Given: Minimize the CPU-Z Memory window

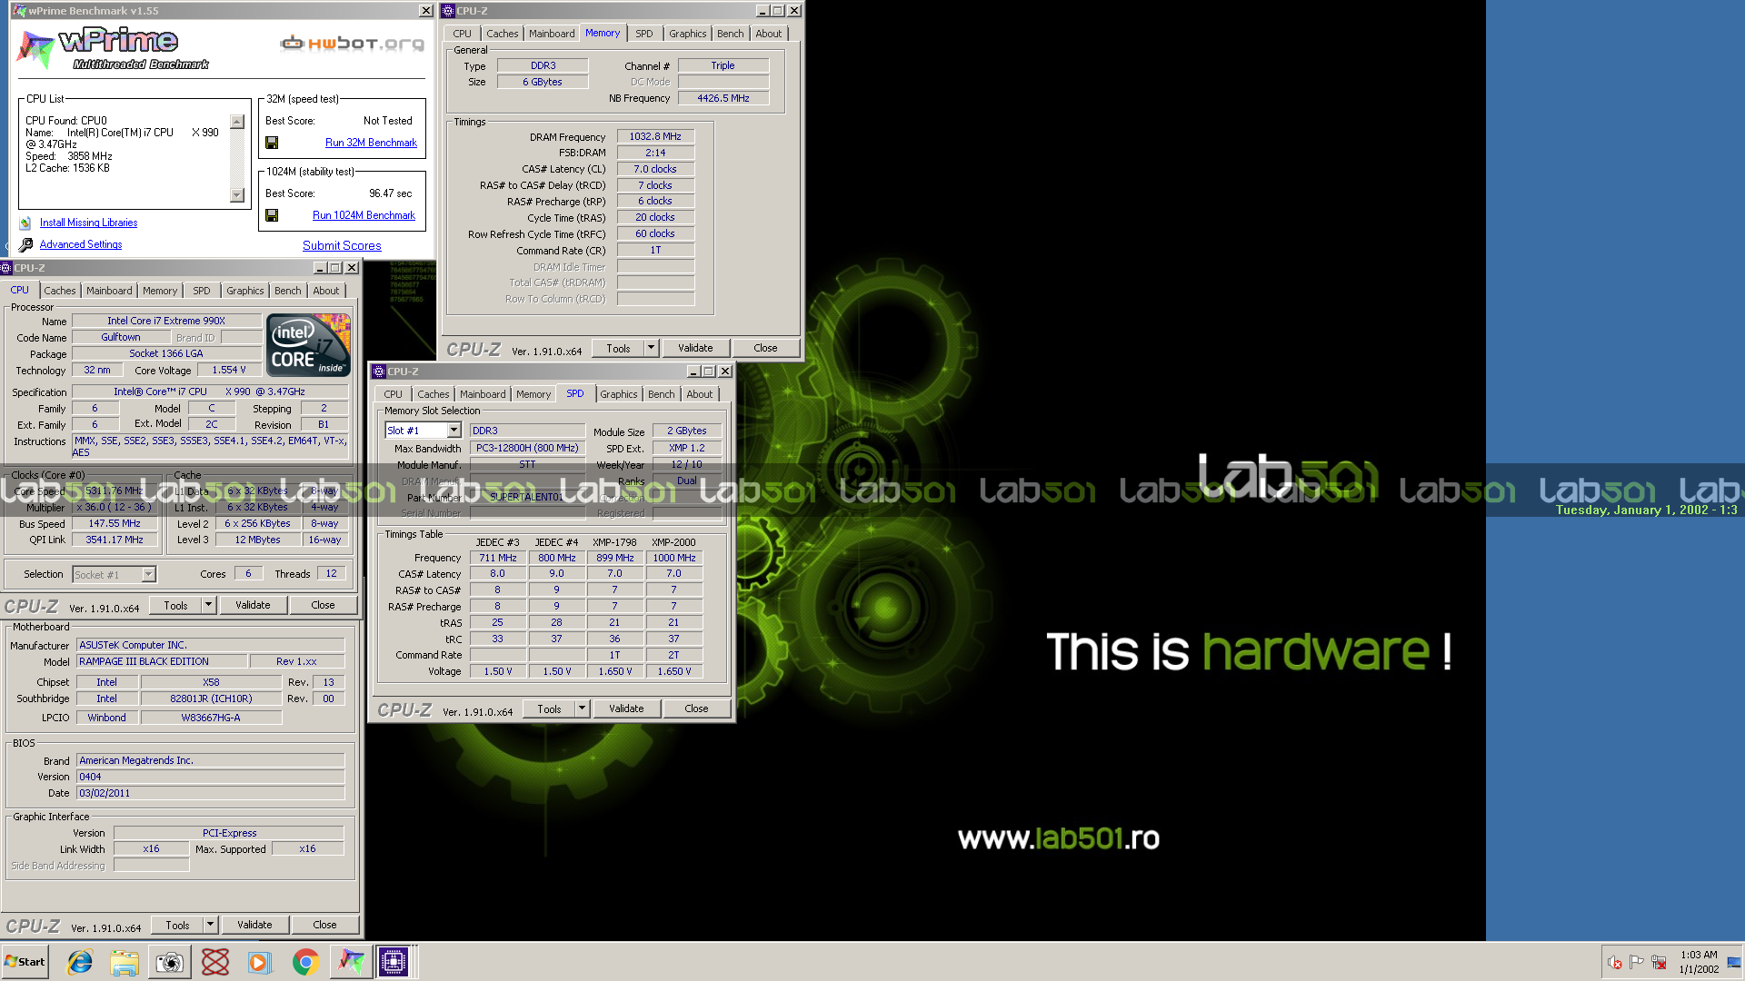Looking at the screenshot, I should 762,11.
